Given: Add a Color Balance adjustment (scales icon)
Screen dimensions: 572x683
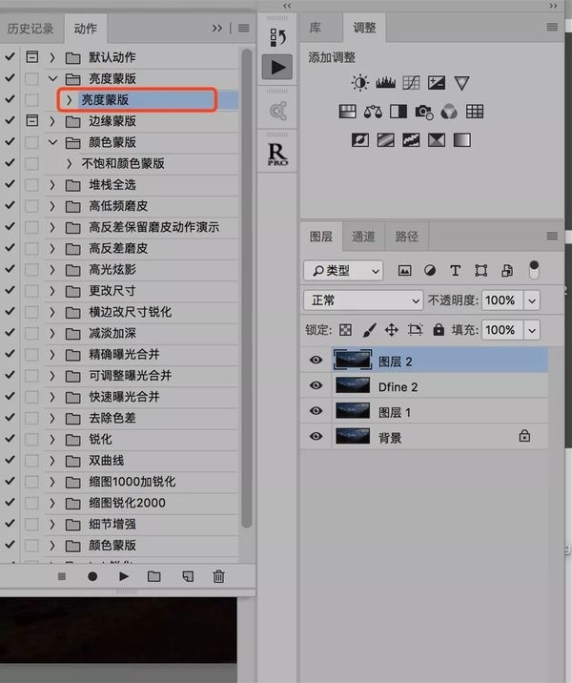Looking at the screenshot, I should [x=374, y=112].
